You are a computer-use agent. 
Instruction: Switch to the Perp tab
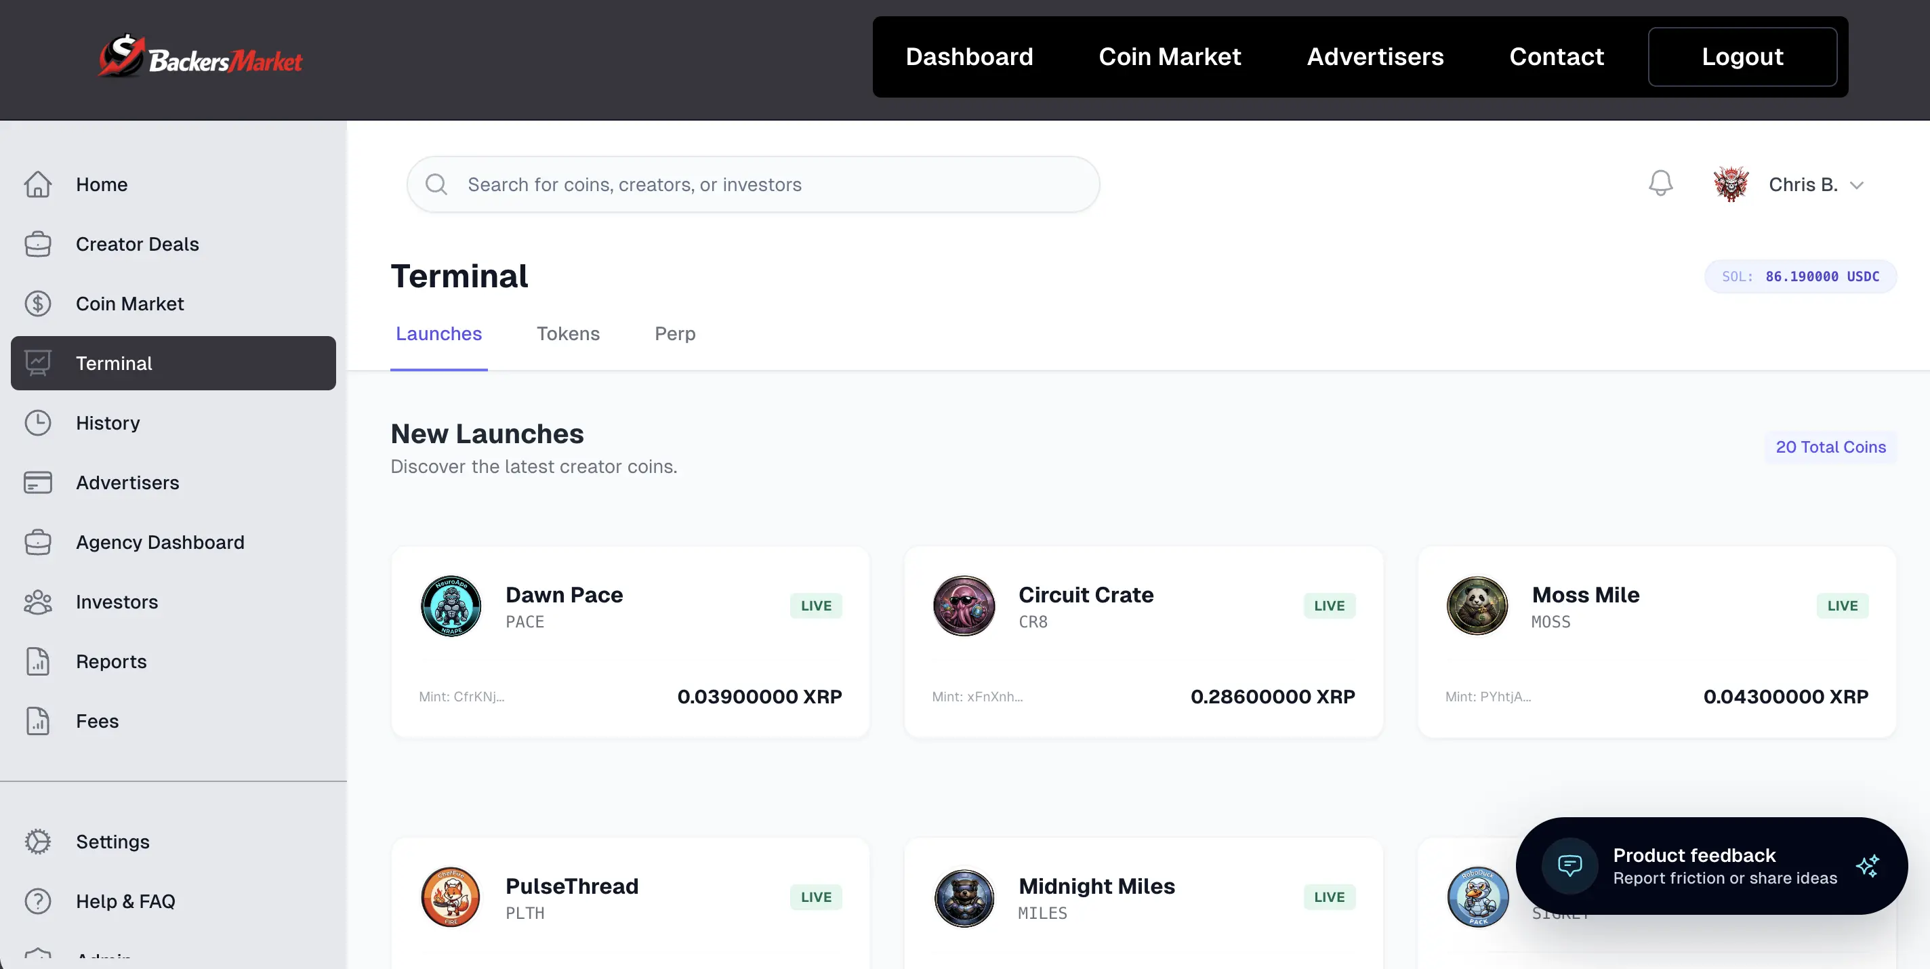click(674, 333)
